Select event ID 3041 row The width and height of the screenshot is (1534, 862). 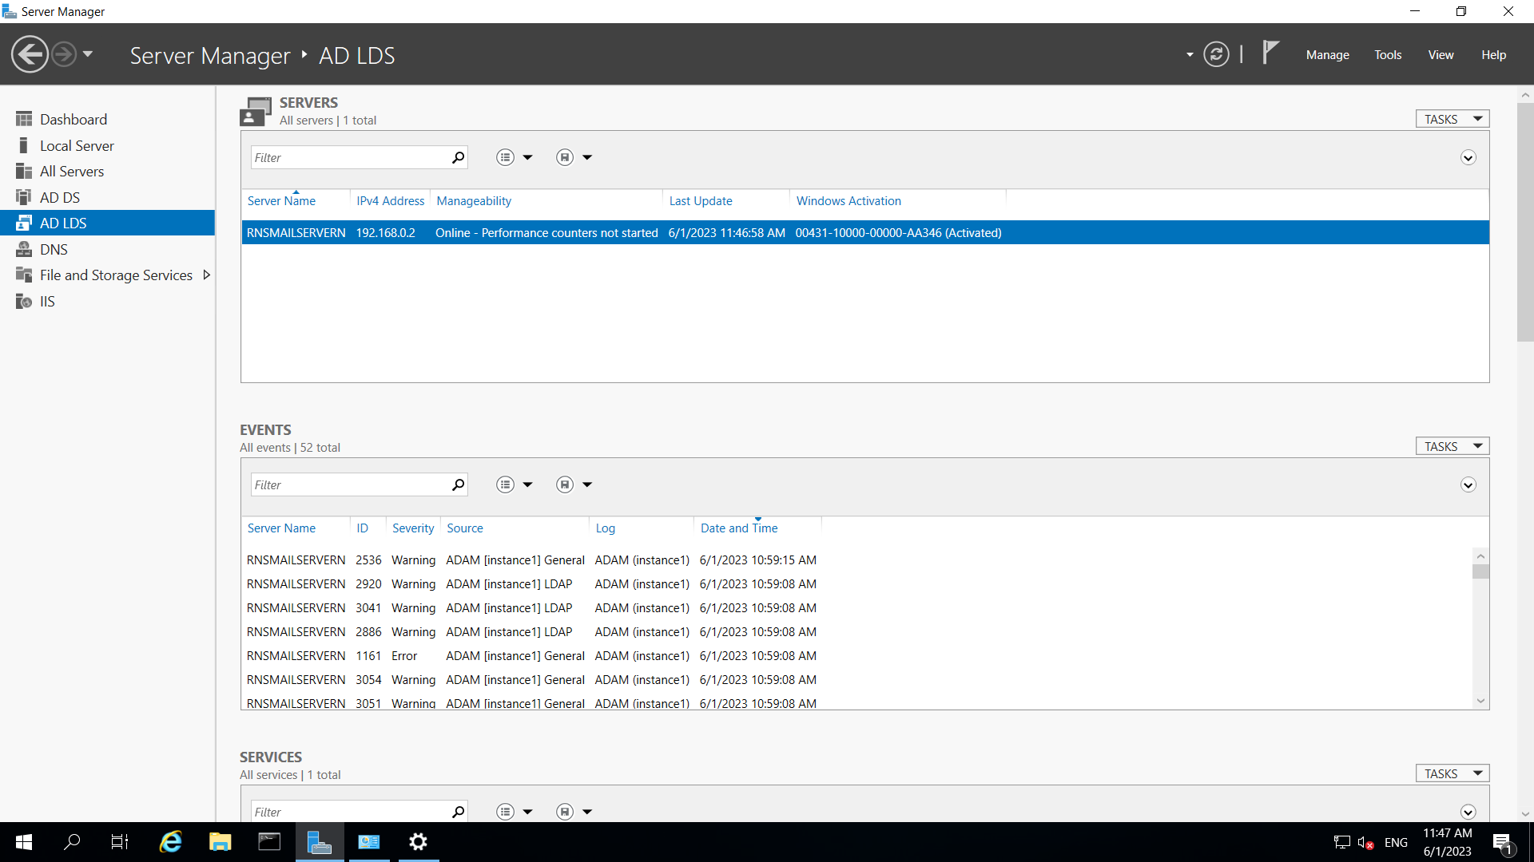click(x=856, y=608)
